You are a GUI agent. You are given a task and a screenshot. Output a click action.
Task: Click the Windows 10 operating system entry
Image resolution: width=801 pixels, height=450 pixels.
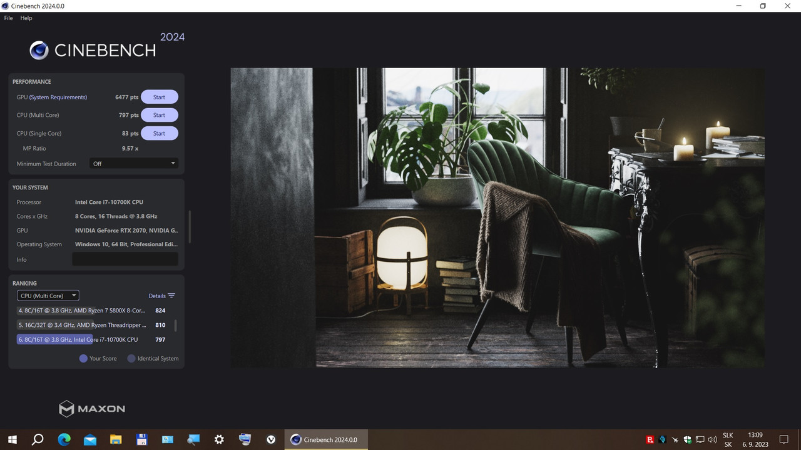pos(126,244)
